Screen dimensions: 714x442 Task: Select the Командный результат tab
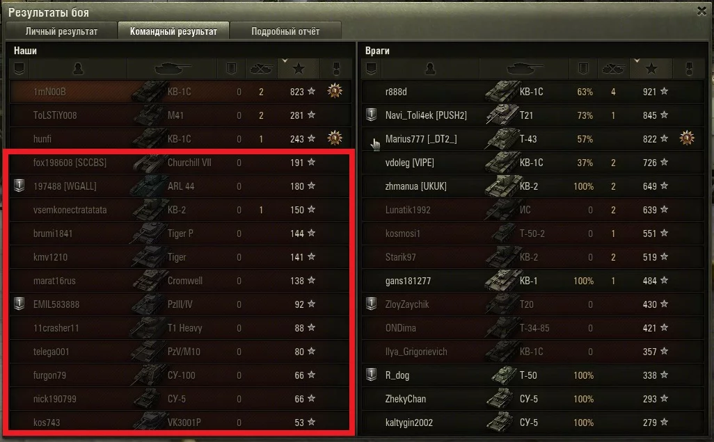tap(173, 31)
